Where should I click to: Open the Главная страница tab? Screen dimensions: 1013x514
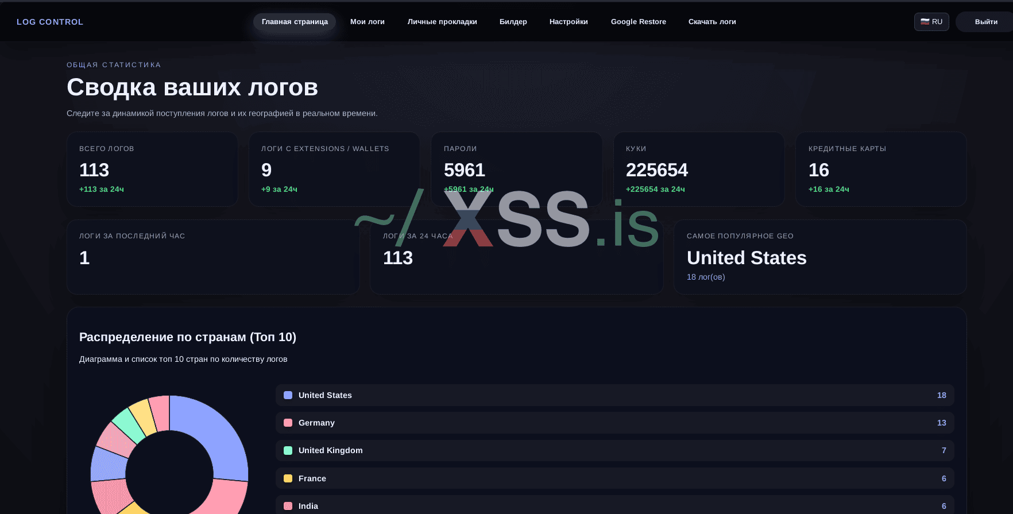coord(295,22)
